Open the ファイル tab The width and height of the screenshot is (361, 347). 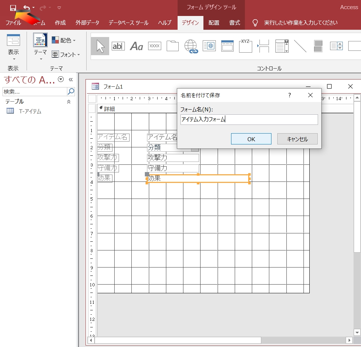pyautogui.click(x=13, y=23)
